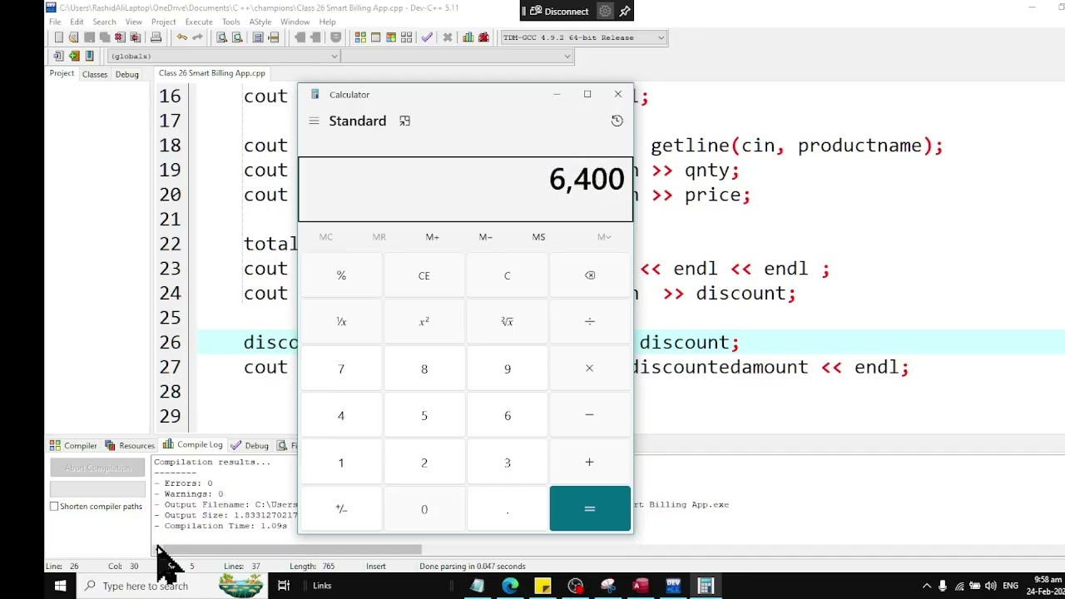Open the File menu
The width and height of the screenshot is (1065, 599).
tap(55, 22)
